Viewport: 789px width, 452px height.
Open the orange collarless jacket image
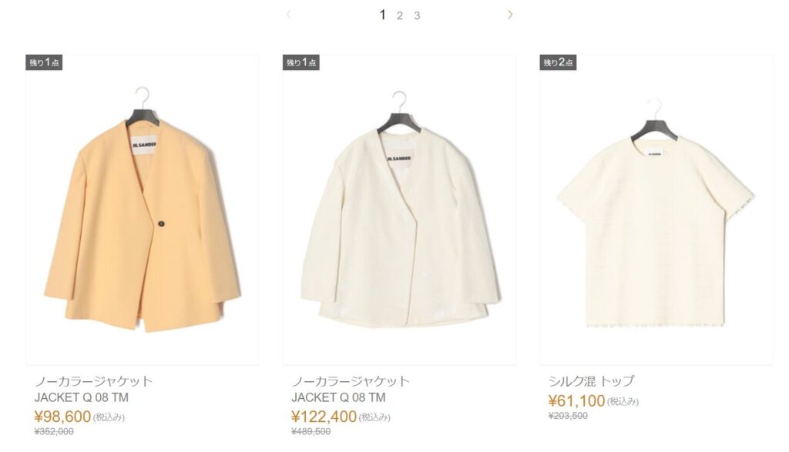click(x=143, y=210)
